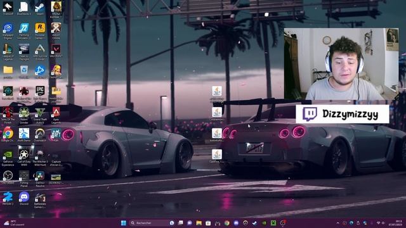
Task: Open the Mortal Kombat desktop icon
Action: click(x=56, y=9)
